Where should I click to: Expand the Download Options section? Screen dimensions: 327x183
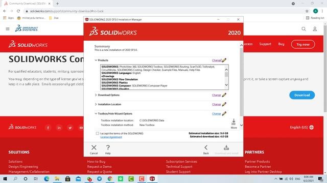tap(96, 95)
